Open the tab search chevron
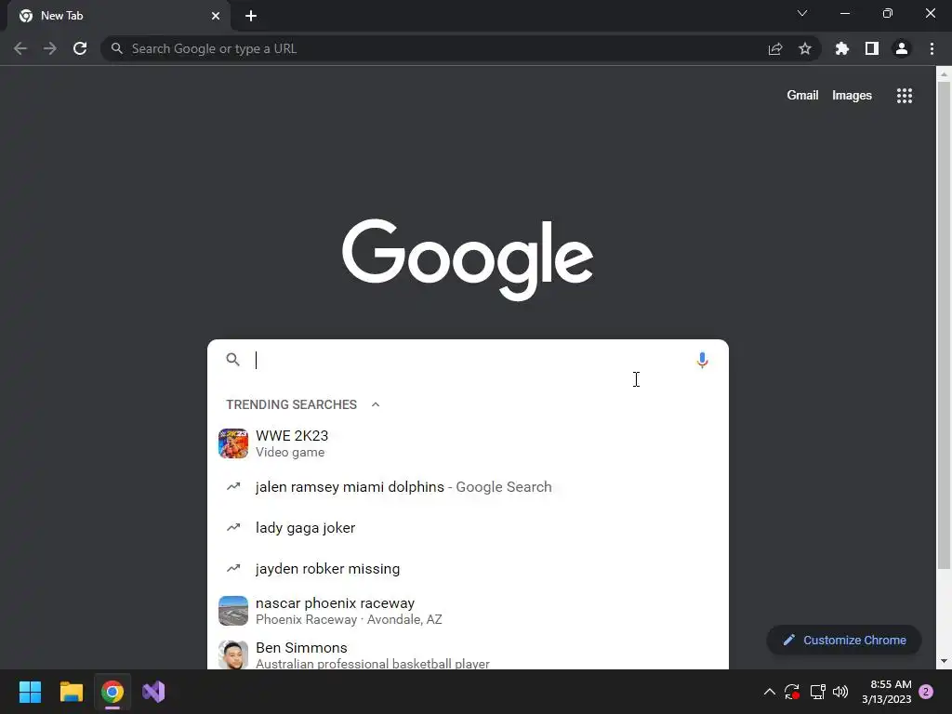The image size is (952, 714). point(802,13)
